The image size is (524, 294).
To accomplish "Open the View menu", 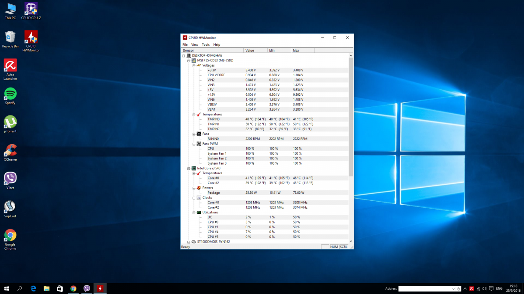I will (195, 44).
